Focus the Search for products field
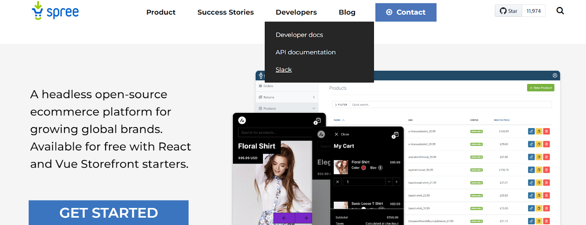The image size is (586, 225). [x=275, y=133]
